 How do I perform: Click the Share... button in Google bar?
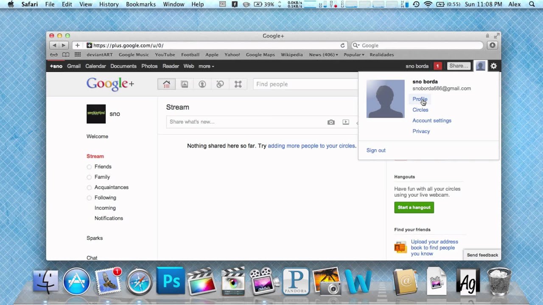459,66
